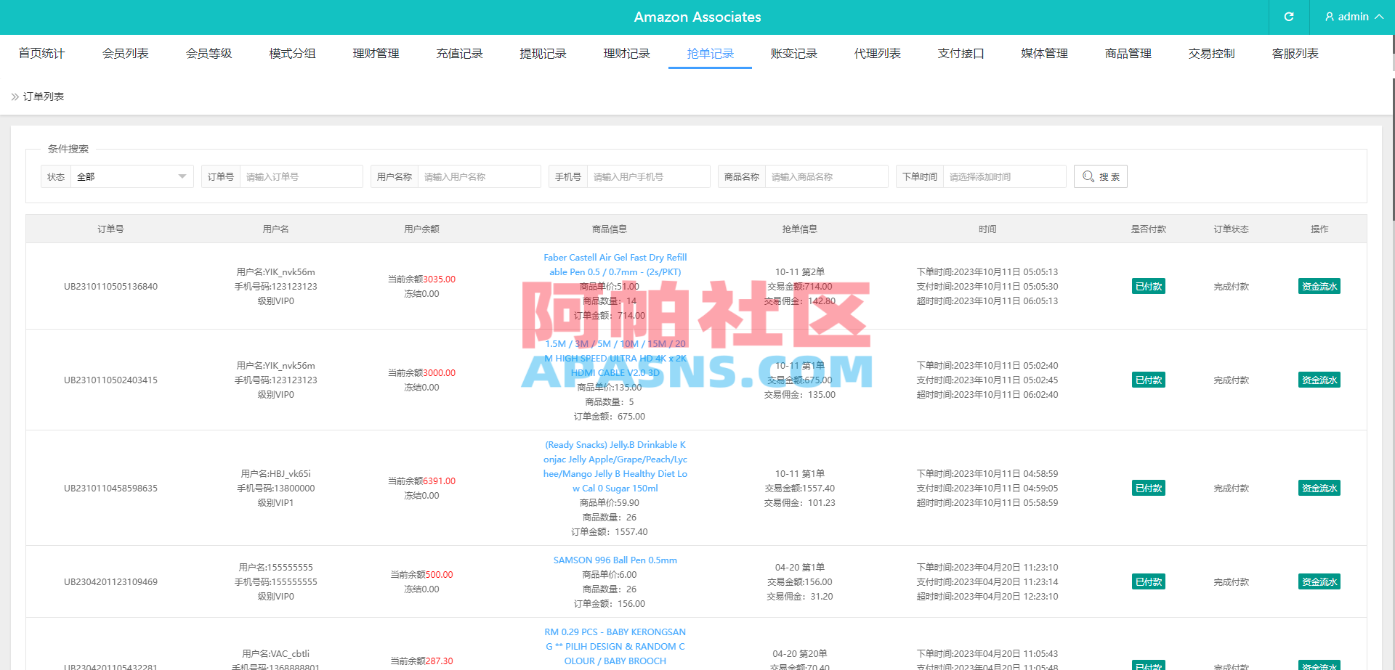Open the 下单时间 date picker field
Image resolution: width=1395 pixels, height=670 pixels.
click(x=1005, y=176)
